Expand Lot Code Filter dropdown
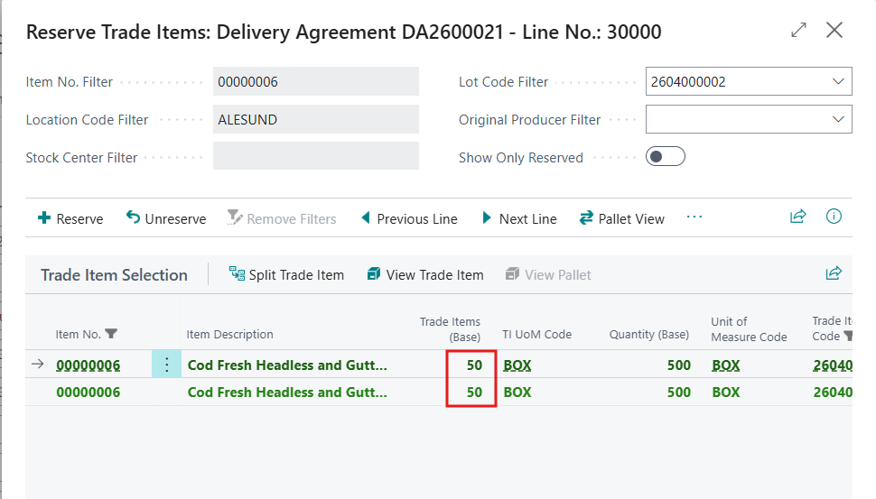Viewport: 876px width, 499px height. pyautogui.click(x=838, y=81)
